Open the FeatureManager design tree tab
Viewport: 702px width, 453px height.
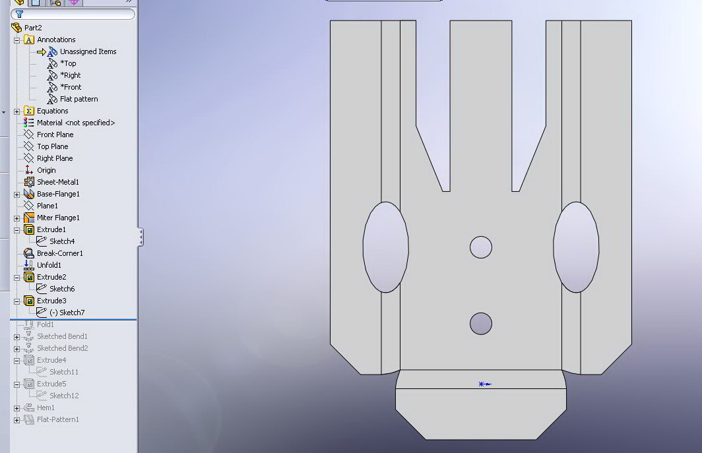click(x=18, y=2)
